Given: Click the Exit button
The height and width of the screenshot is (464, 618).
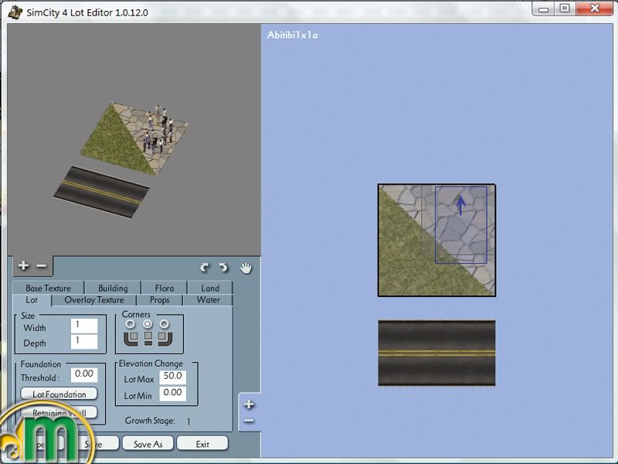Looking at the screenshot, I should click(x=202, y=444).
